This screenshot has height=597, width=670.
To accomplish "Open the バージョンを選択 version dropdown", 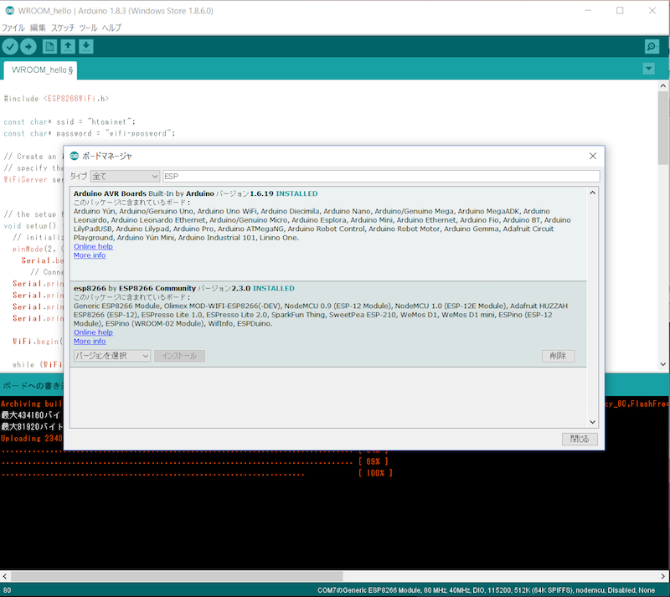I will tap(112, 356).
